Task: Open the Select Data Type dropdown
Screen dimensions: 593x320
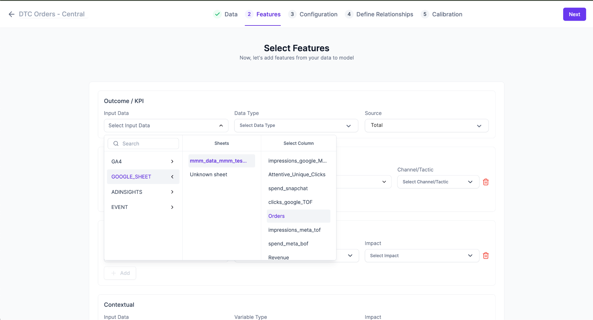Action: [x=296, y=126]
